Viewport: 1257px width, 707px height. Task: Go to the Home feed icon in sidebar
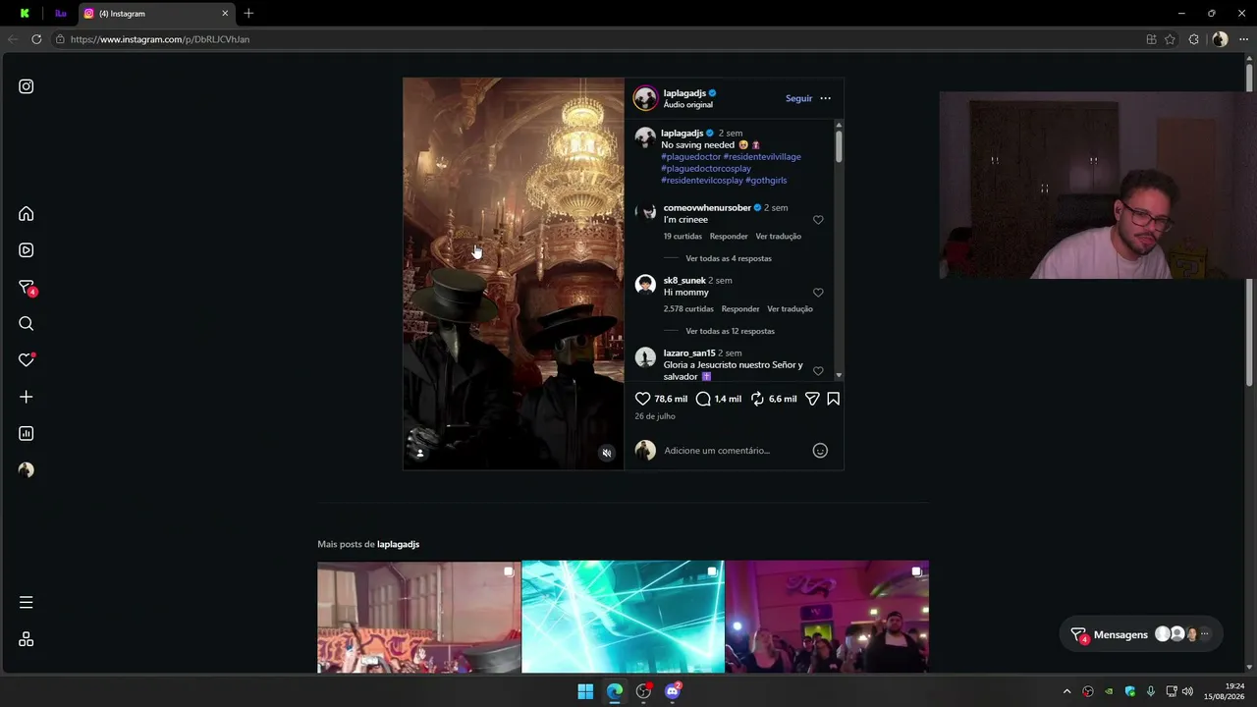pos(27,214)
